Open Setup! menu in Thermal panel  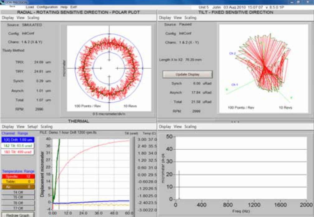tap(33, 127)
